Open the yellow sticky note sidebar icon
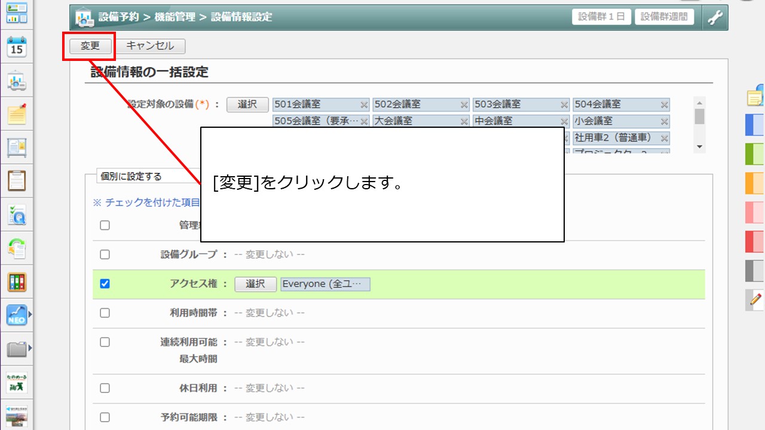Image resolution: width=765 pixels, height=430 pixels. [x=17, y=113]
